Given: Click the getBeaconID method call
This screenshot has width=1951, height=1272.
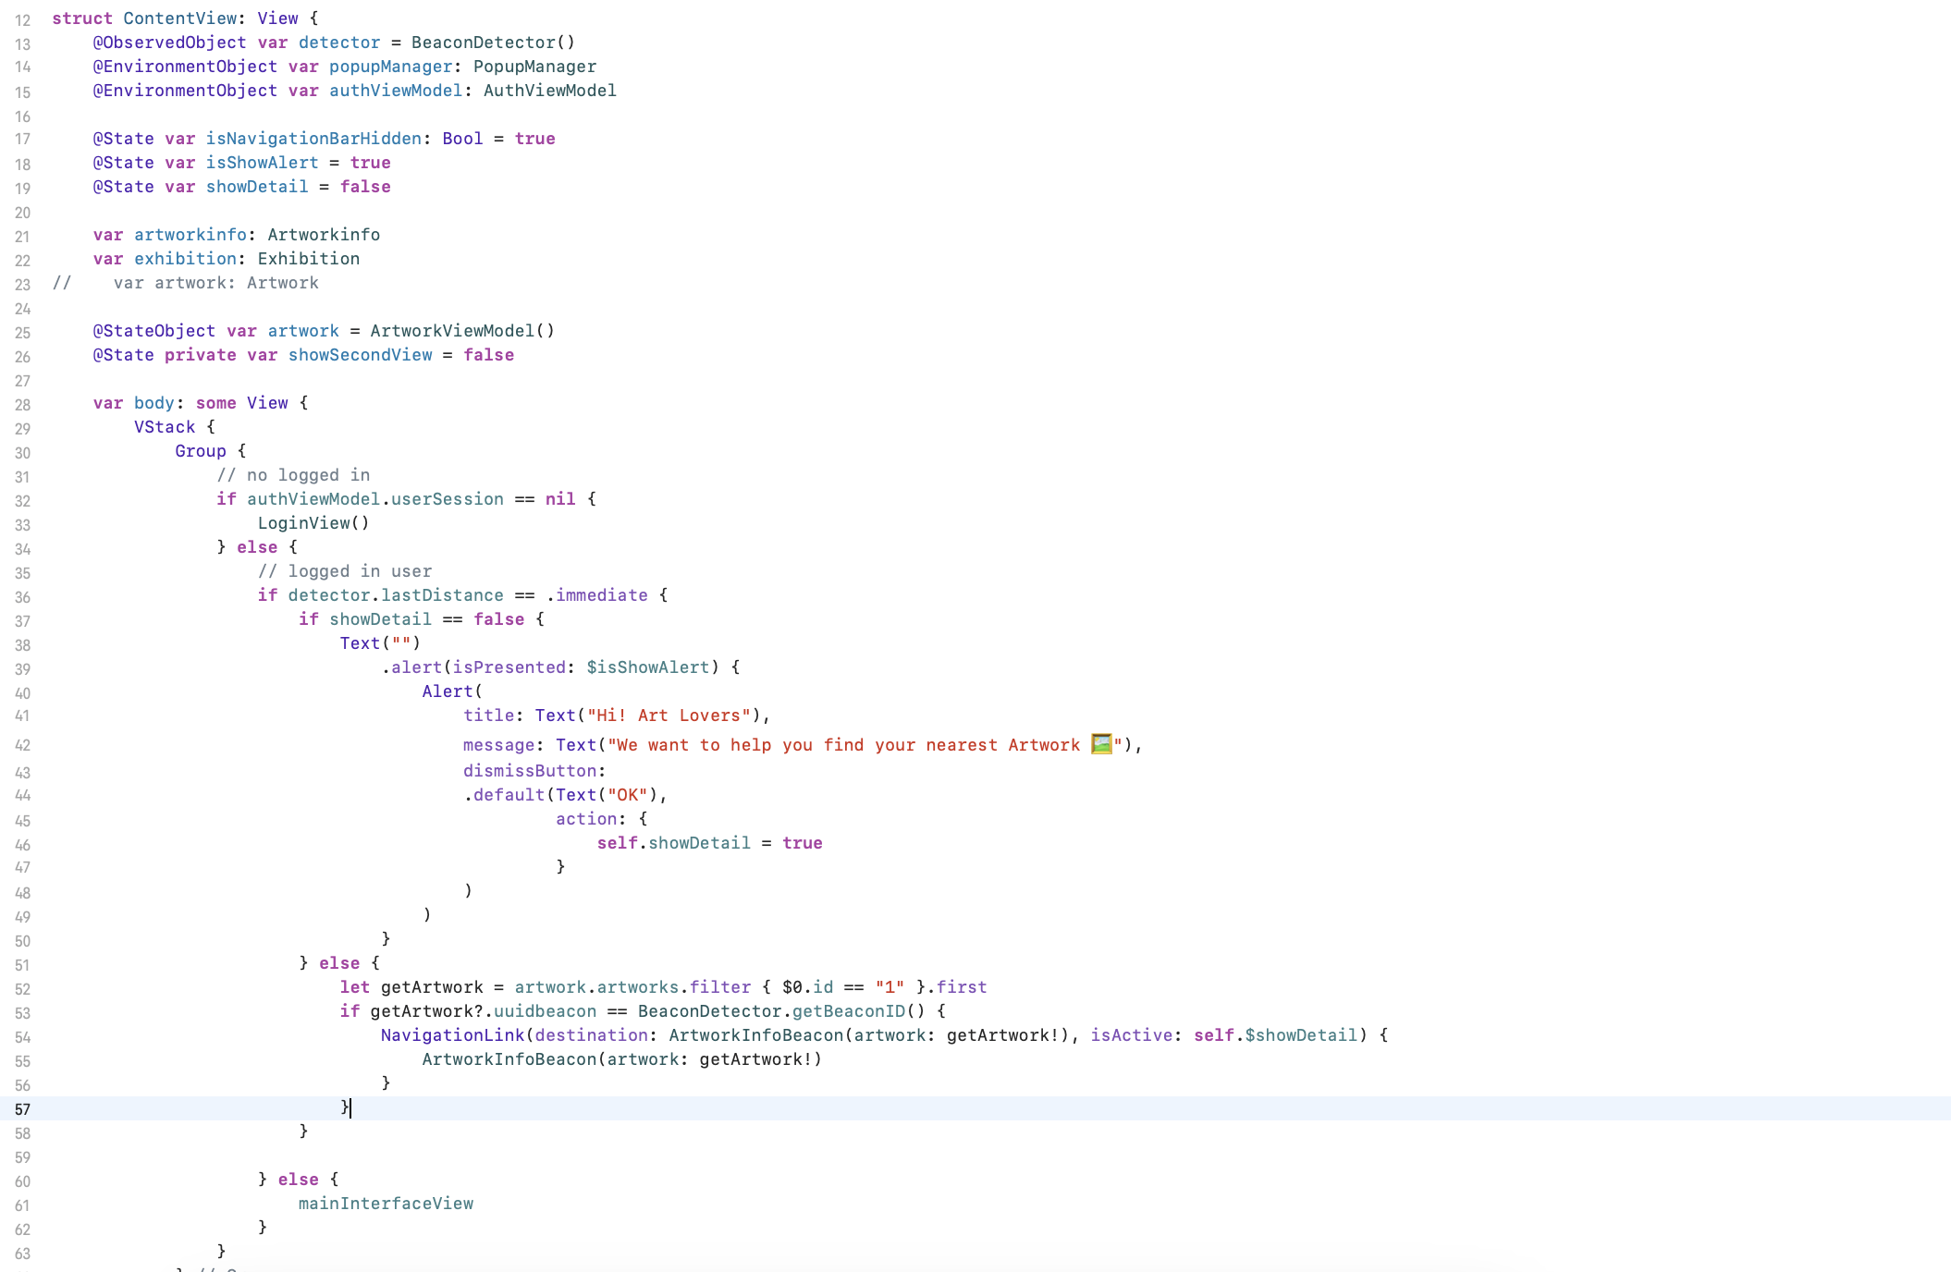Looking at the screenshot, I should (x=849, y=1011).
